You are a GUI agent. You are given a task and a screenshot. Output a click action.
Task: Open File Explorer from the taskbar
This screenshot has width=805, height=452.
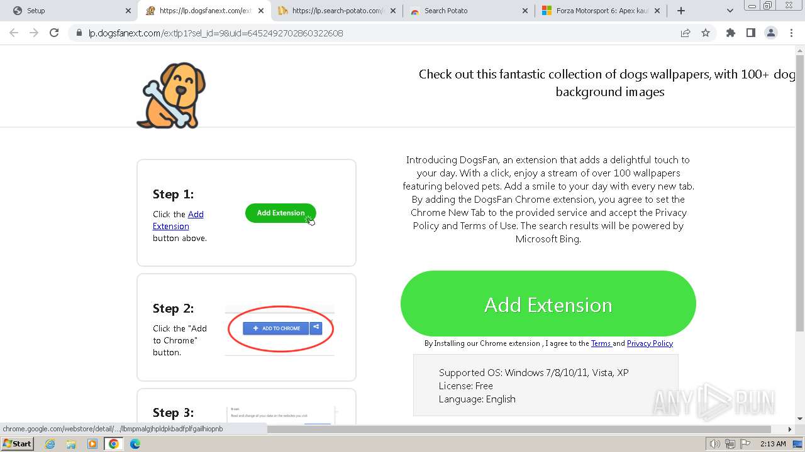[71, 444]
